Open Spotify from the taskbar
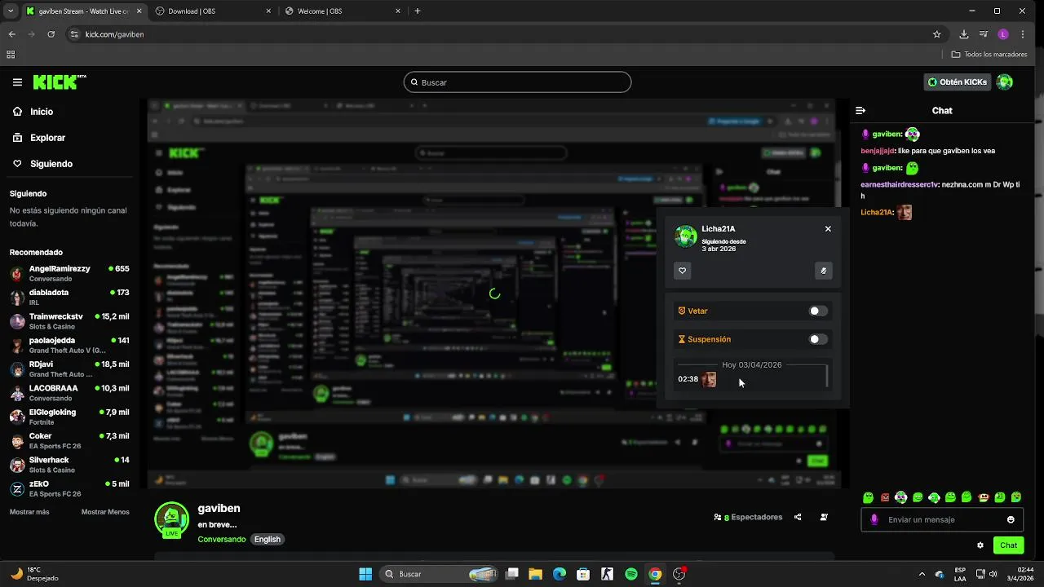The width and height of the screenshot is (1044, 587). pos(631,574)
